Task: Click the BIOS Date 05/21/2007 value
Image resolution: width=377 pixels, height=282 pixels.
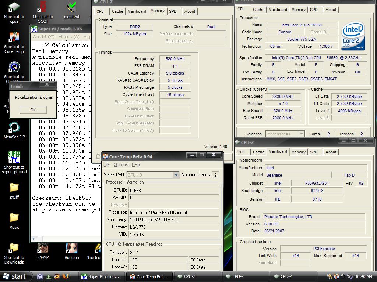Action: 314,231
